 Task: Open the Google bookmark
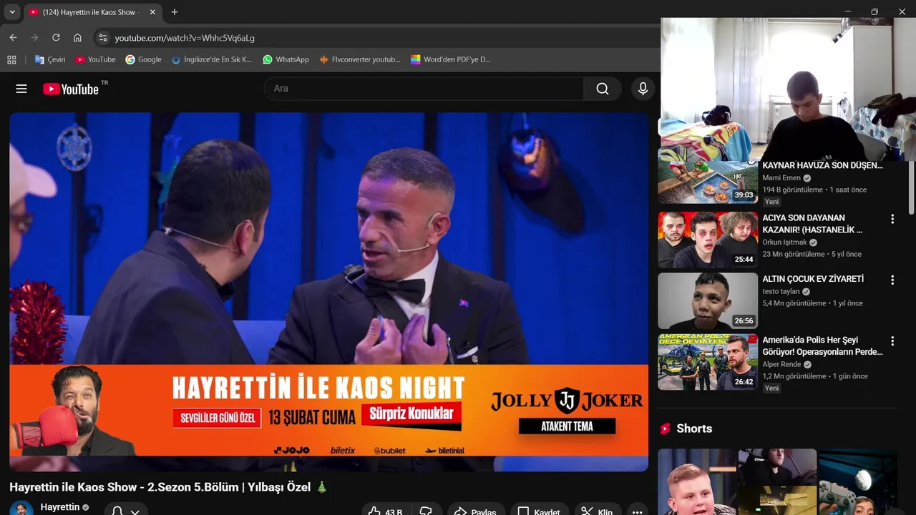[x=143, y=59]
